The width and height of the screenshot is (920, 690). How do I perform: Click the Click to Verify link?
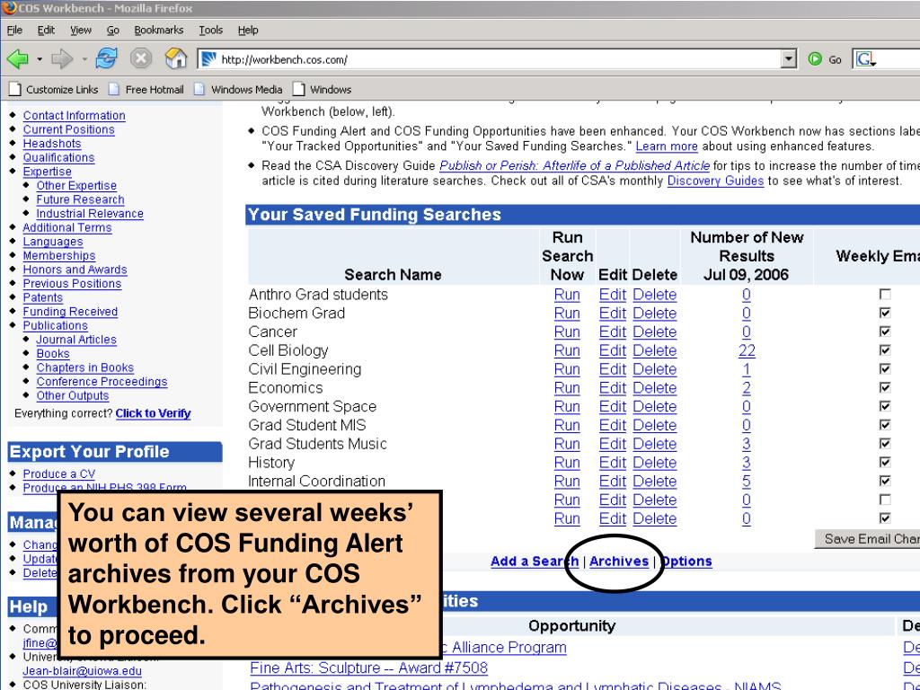point(153,413)
